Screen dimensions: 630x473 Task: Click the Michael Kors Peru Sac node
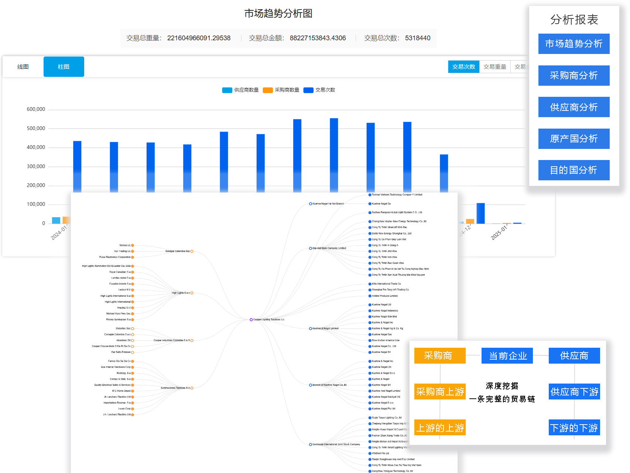coord(133,314)
